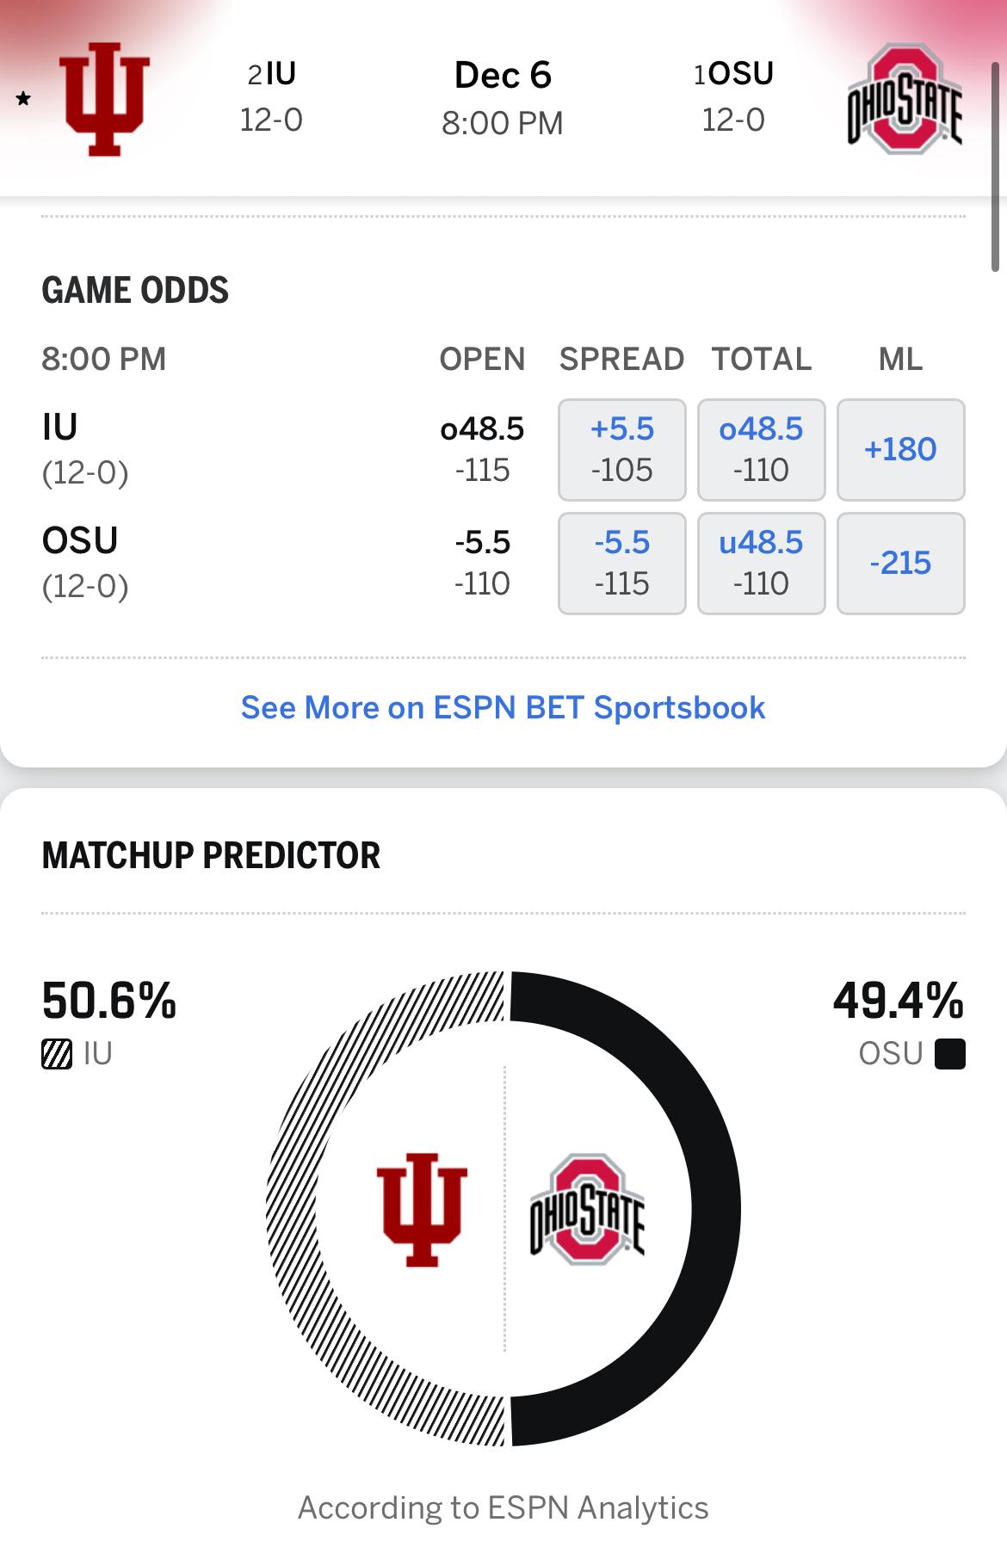Viewport: 1007px width, 1547px height.
Task: Select OSU spread -5.5 bet button
Action: (621, 563)
